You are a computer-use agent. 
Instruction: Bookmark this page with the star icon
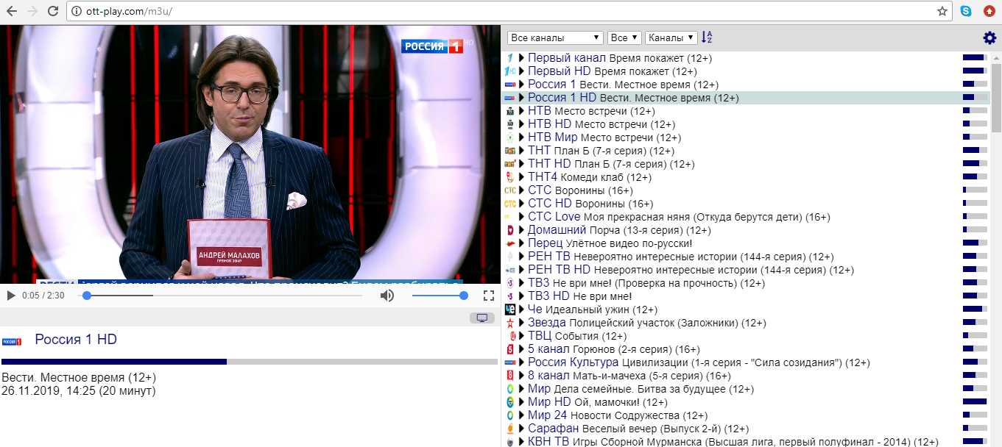[x=942, y=11]
